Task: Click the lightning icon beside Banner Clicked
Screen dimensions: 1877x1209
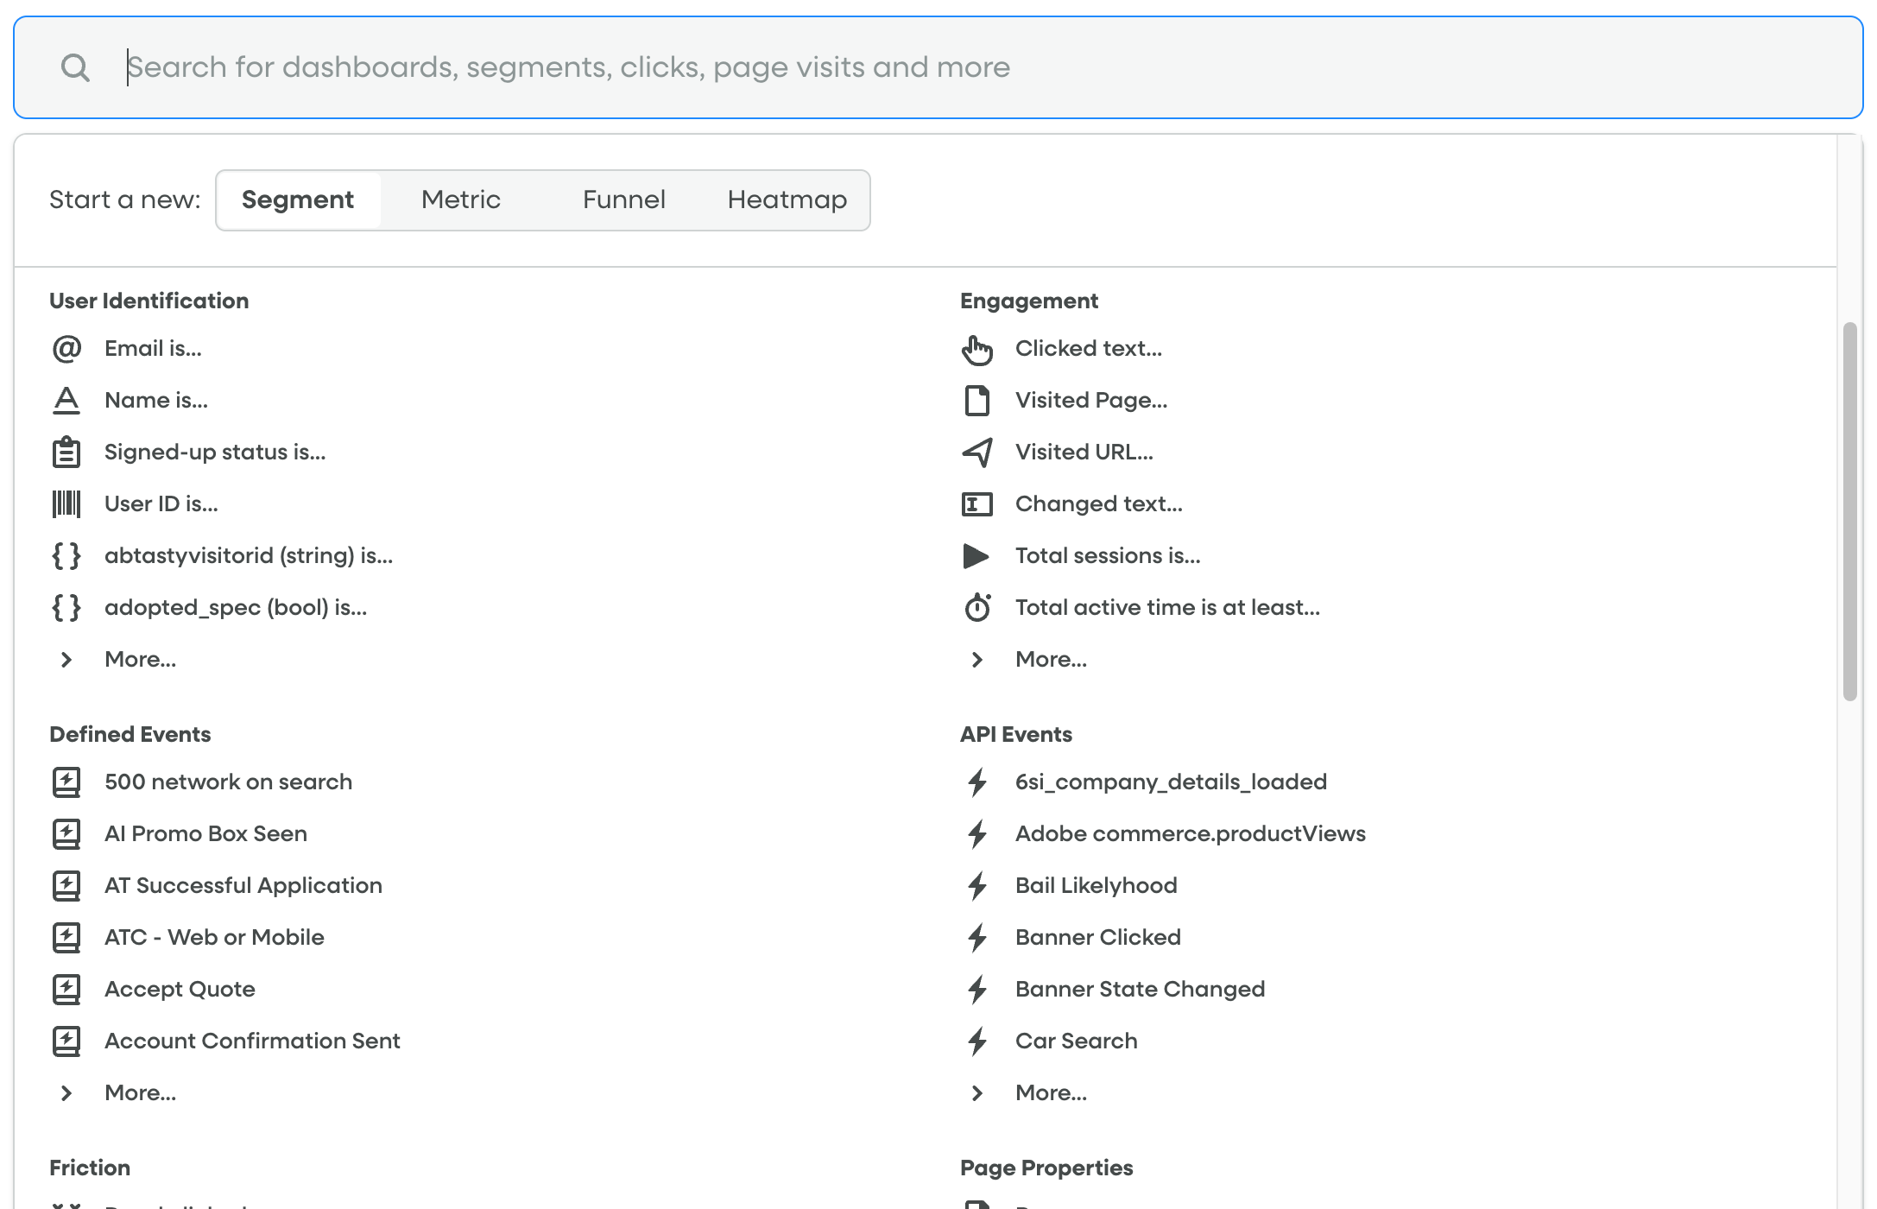Action: [x=977, y=938]
